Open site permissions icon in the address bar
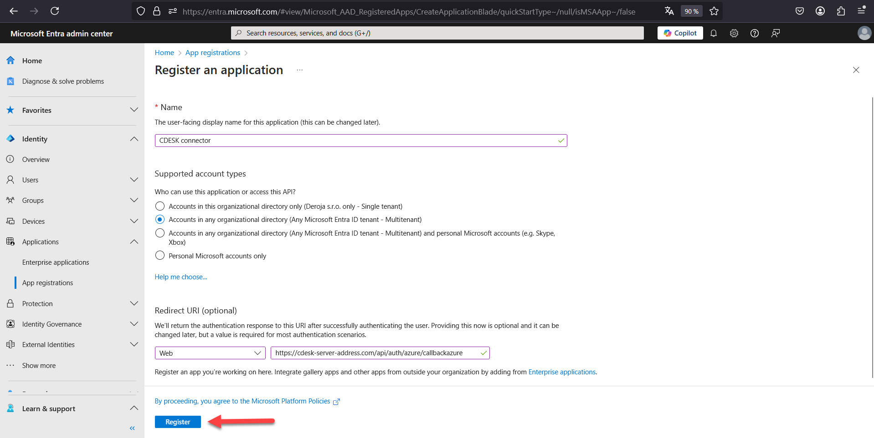The image size is (874, 438). (x=173, y=11)
